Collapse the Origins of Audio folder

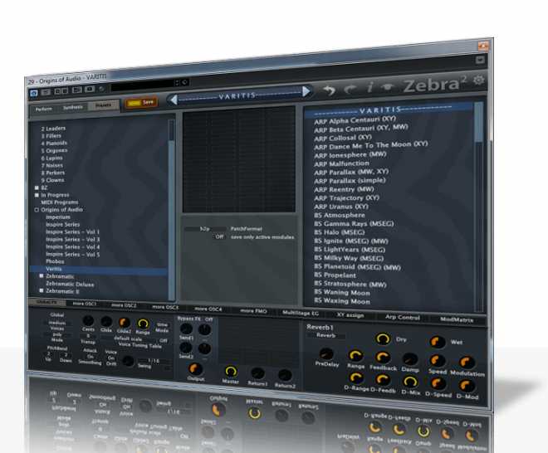coord(37,210)
